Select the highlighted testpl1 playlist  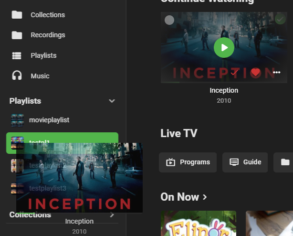[62, 143]
